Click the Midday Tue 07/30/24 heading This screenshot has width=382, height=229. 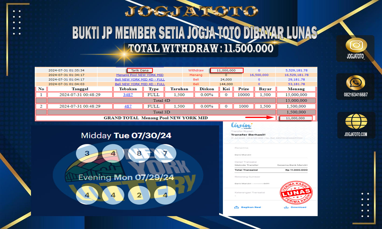click(x=126, y=135)
